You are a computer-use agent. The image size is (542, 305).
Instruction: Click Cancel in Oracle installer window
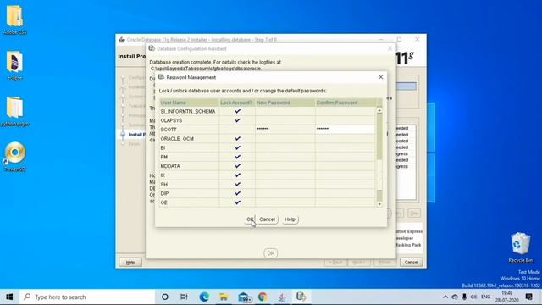411,262
